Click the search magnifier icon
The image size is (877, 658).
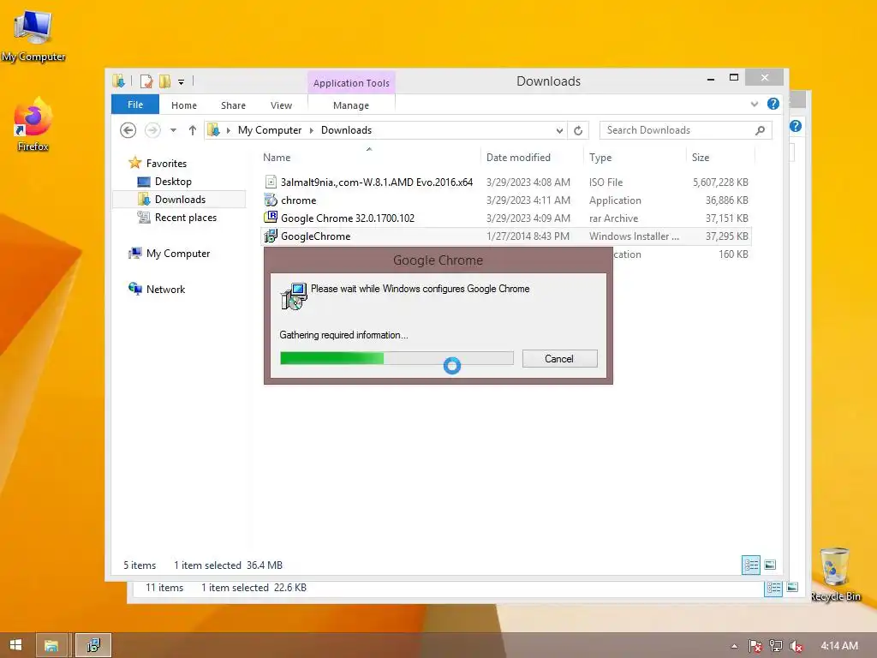[760, 130]
